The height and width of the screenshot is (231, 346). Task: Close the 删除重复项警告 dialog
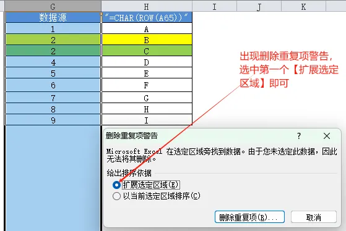tap(327, 136)
